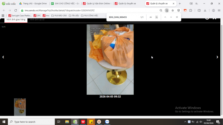This screenshot has height=125, width=223.
Task: Open Sticky Notes from the taskbar
Action: coord(91,122)
